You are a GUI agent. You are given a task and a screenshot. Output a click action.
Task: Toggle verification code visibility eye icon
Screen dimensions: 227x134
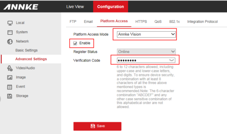point(172,60)
